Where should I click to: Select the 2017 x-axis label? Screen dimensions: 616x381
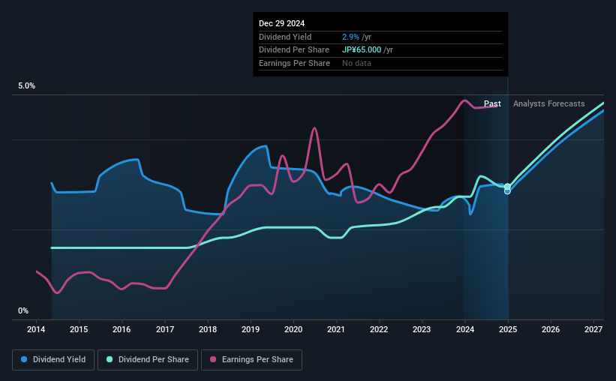165,329
